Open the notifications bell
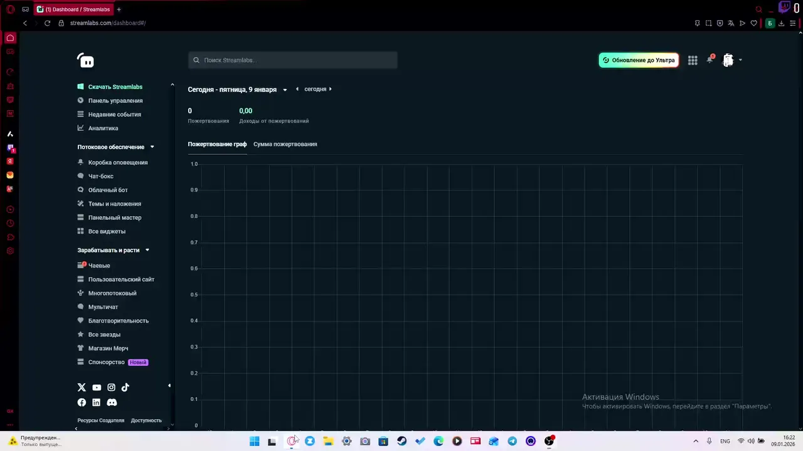This screenshot has width=803, height=451. click(710, 60)
